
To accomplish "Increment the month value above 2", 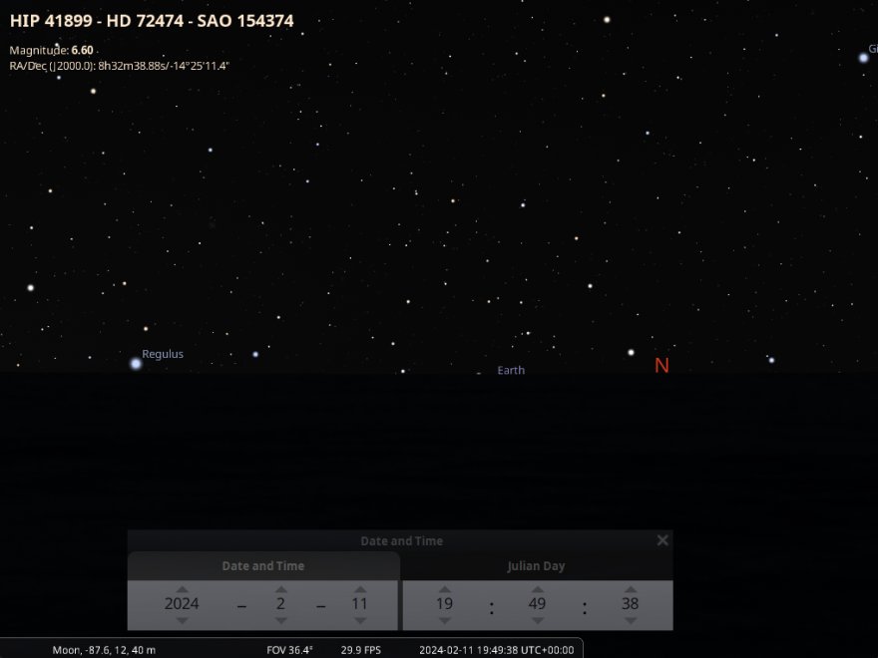I will click(x=280, y=588).
